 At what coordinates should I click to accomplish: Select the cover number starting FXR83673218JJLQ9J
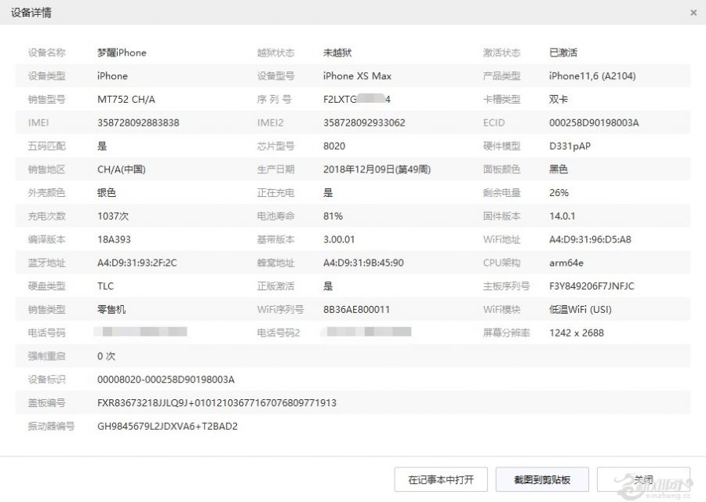coord(217,403)
